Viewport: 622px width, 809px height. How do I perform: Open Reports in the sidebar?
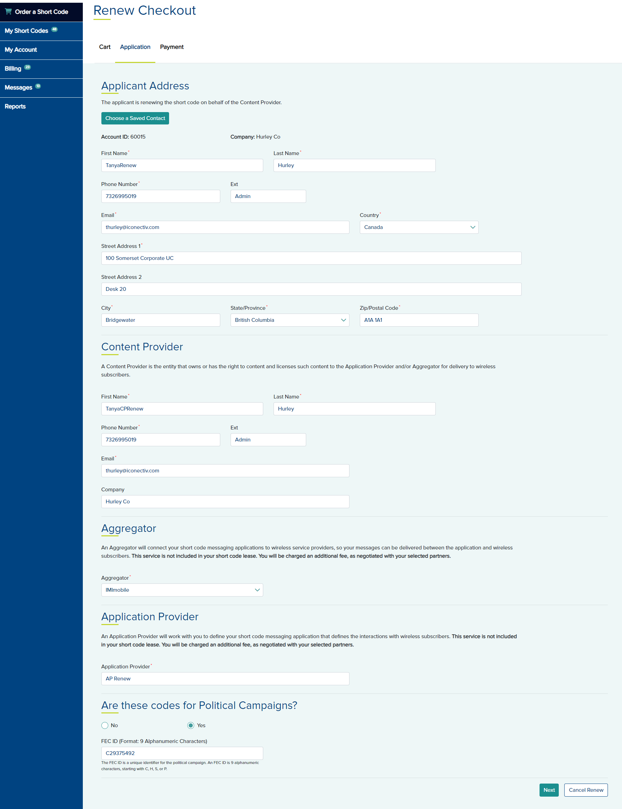15,106
